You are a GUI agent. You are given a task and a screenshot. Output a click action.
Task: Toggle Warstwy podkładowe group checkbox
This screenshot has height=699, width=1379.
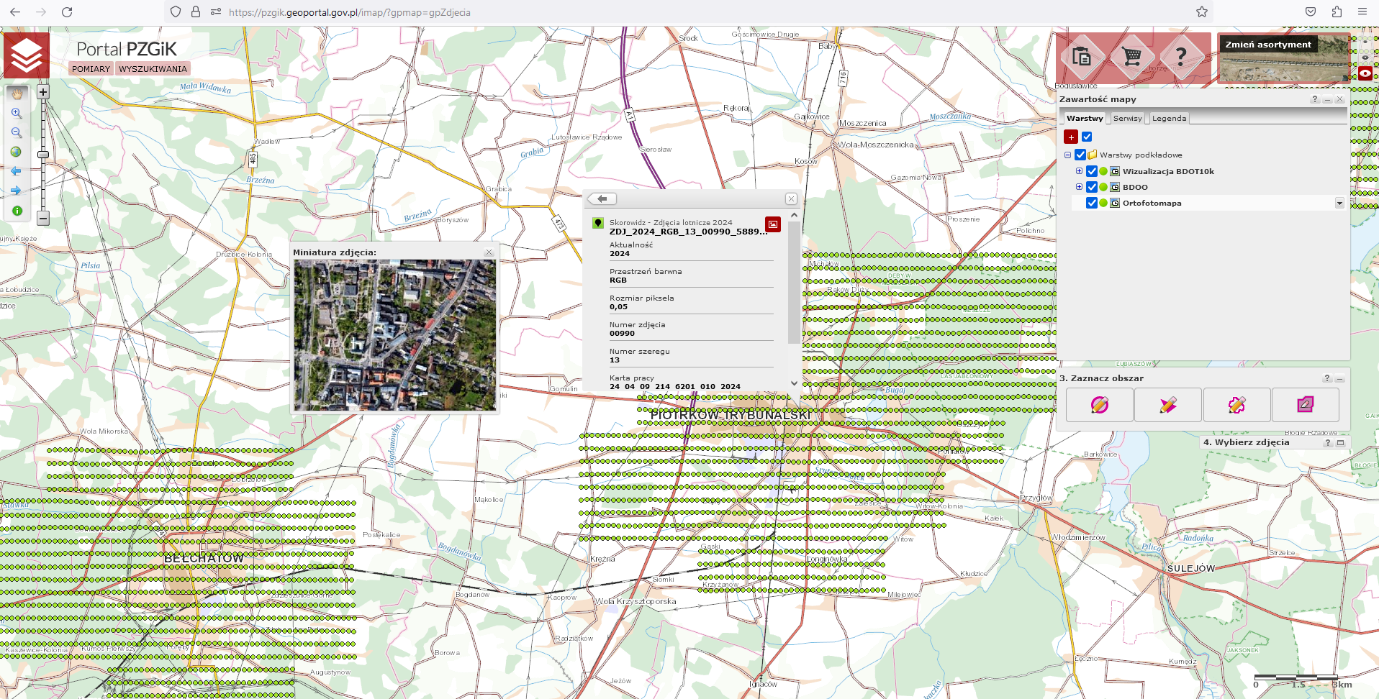(x=1080, y=155)
